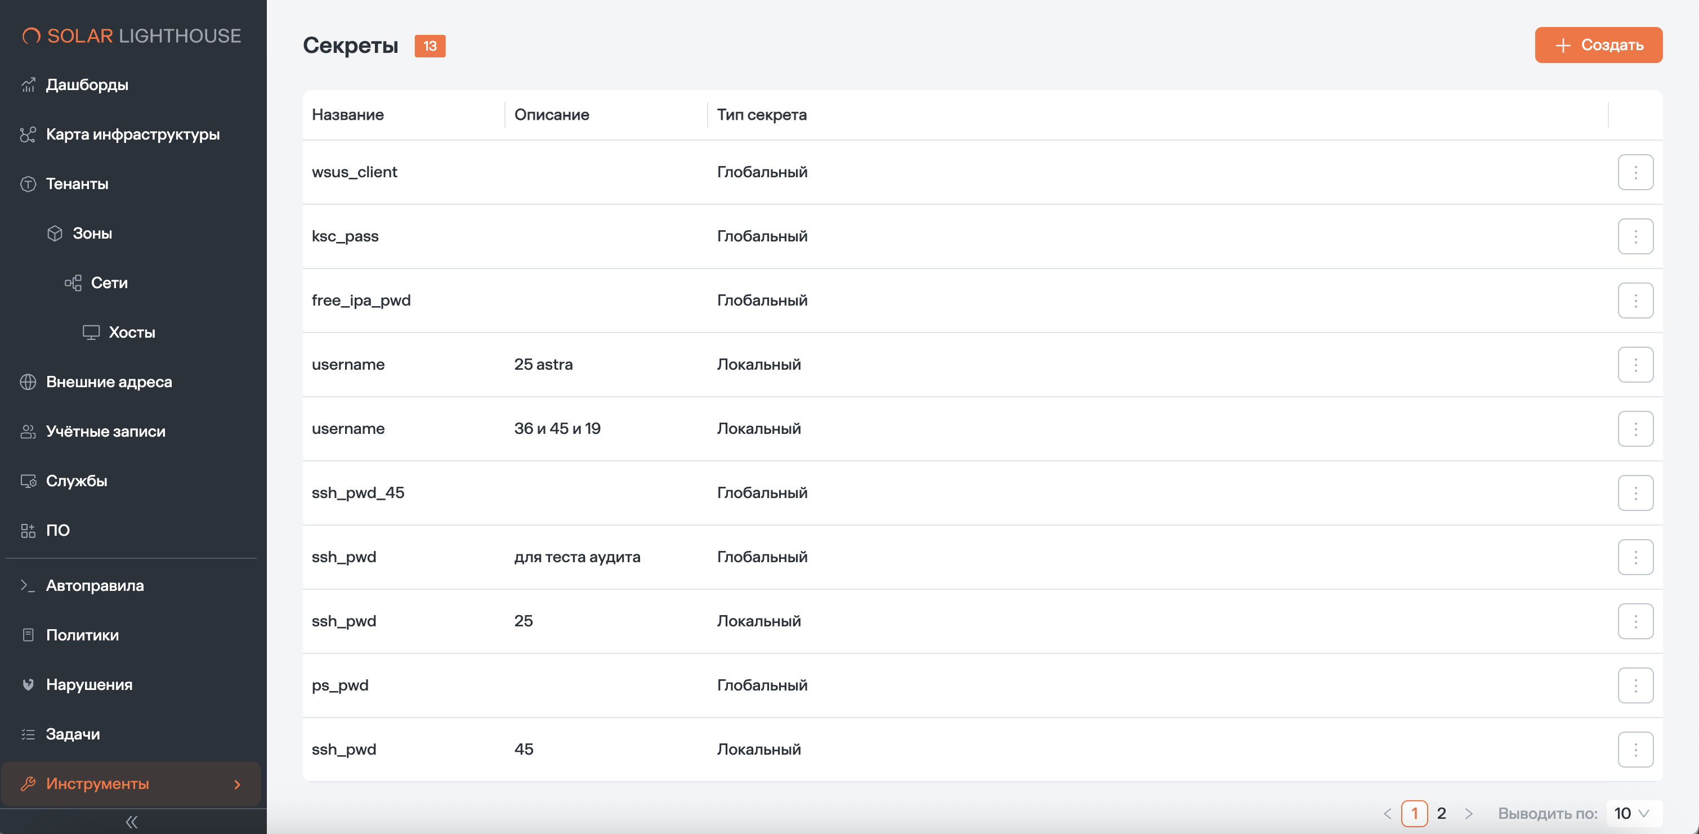Screen dimensions: 1699x834
Task: Open actions for ssh_pwd with description 45
Action: [x=1635, y=750]
